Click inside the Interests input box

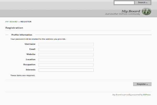pyautogui.click(x=66, y=70)
